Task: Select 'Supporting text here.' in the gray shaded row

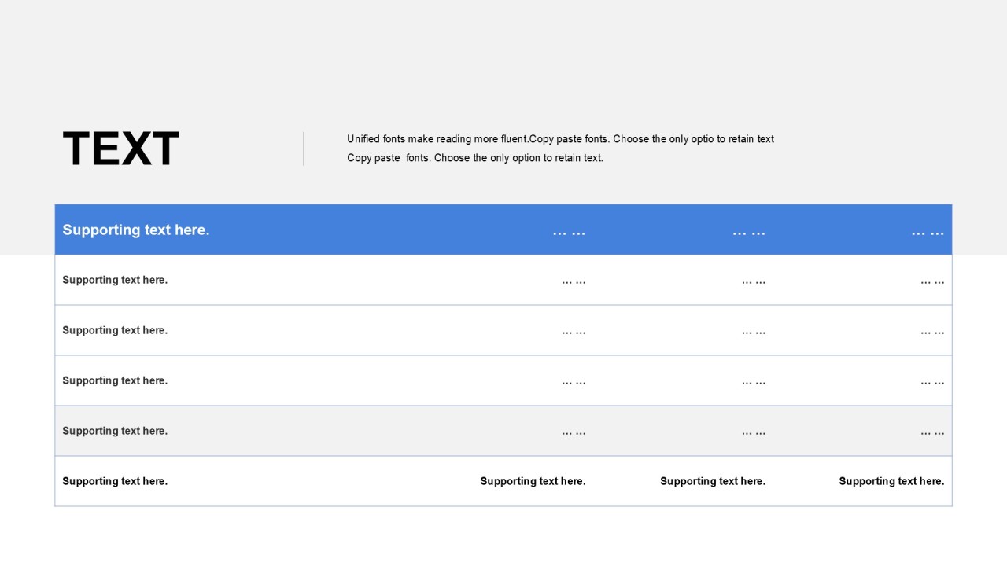Action: [x=115, y=431]
